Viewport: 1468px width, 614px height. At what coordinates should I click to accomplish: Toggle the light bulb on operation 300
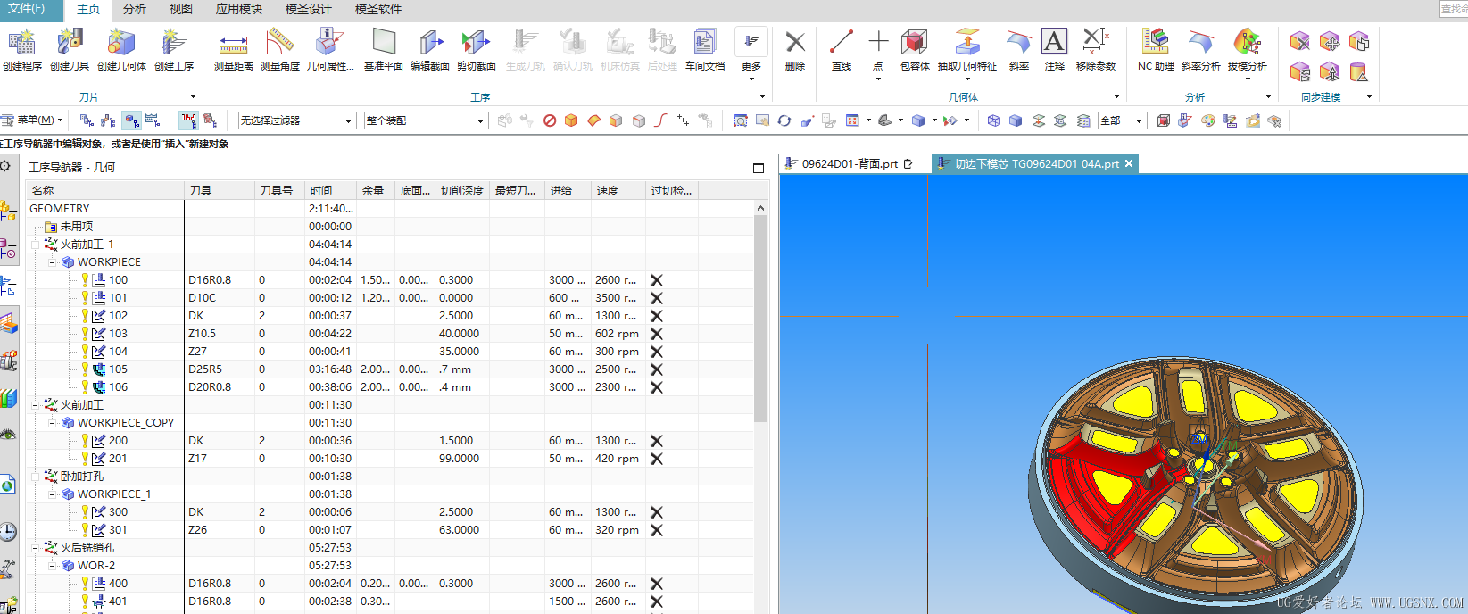85,511
